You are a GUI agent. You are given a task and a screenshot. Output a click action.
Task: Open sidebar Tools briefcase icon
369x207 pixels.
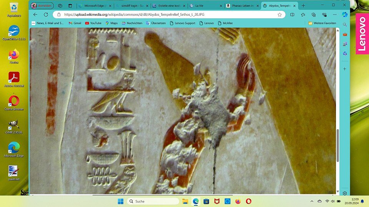click(345, 34)
